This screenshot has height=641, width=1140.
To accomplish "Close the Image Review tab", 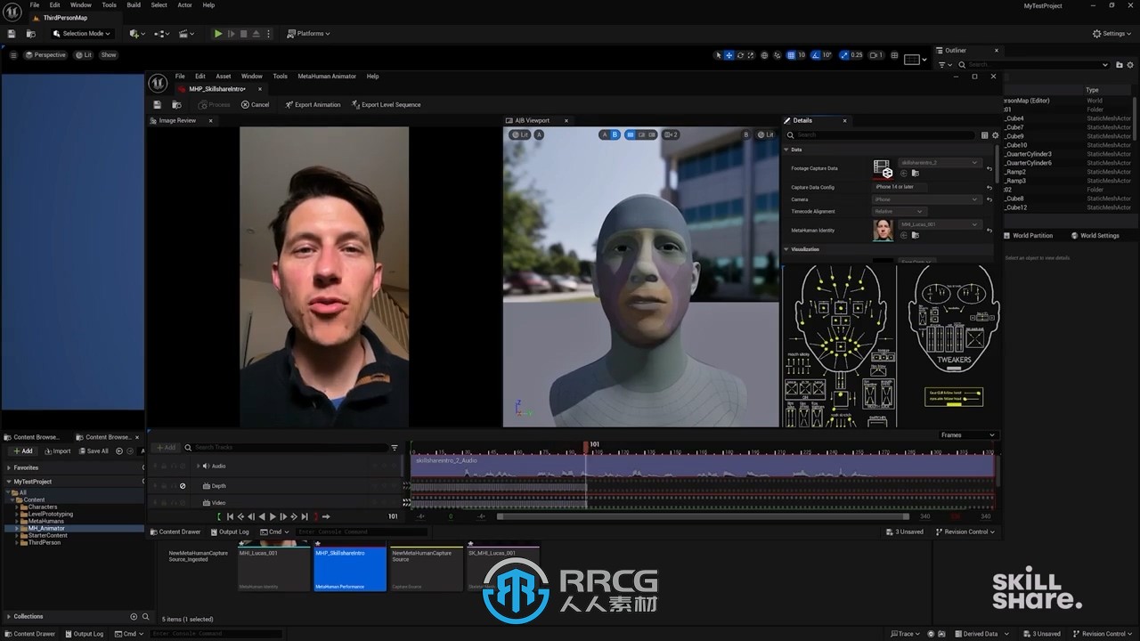I will point(211,120).
